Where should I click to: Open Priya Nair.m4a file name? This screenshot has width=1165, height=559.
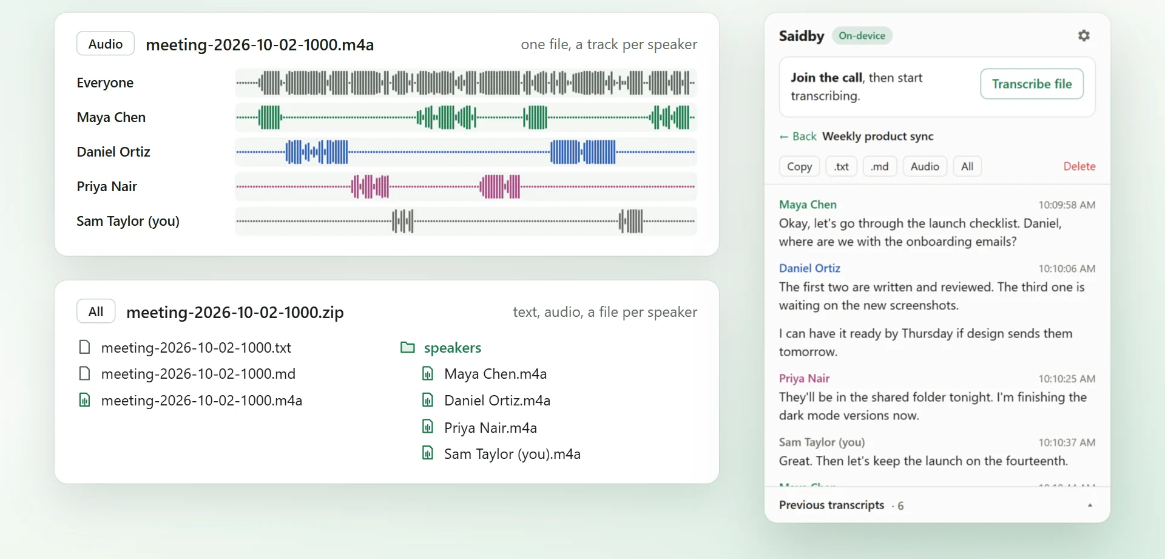490,427
